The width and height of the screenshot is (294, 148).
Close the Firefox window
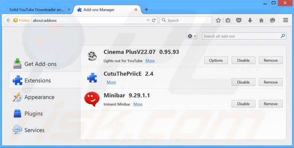point(285,3)
